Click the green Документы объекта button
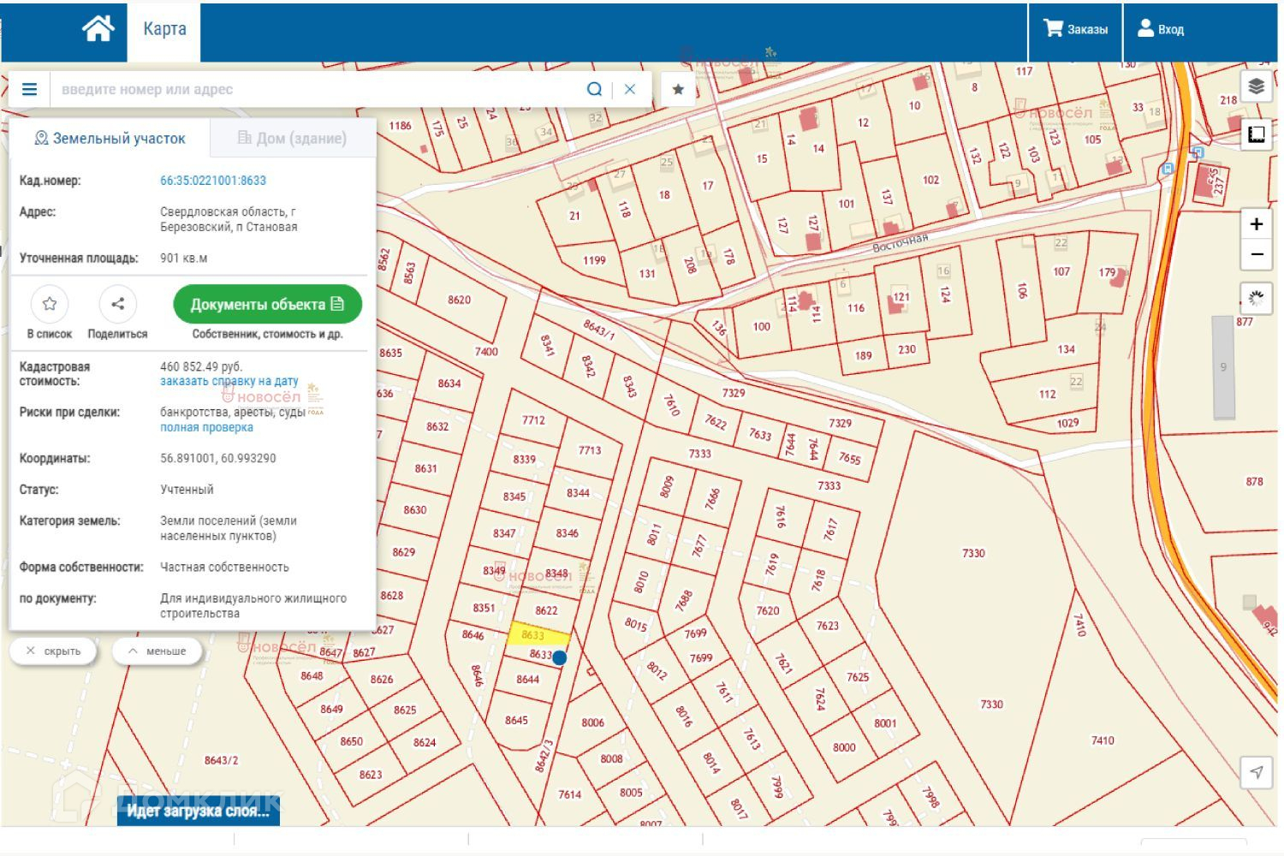The image size is (1284, 856). click(267, 304)
